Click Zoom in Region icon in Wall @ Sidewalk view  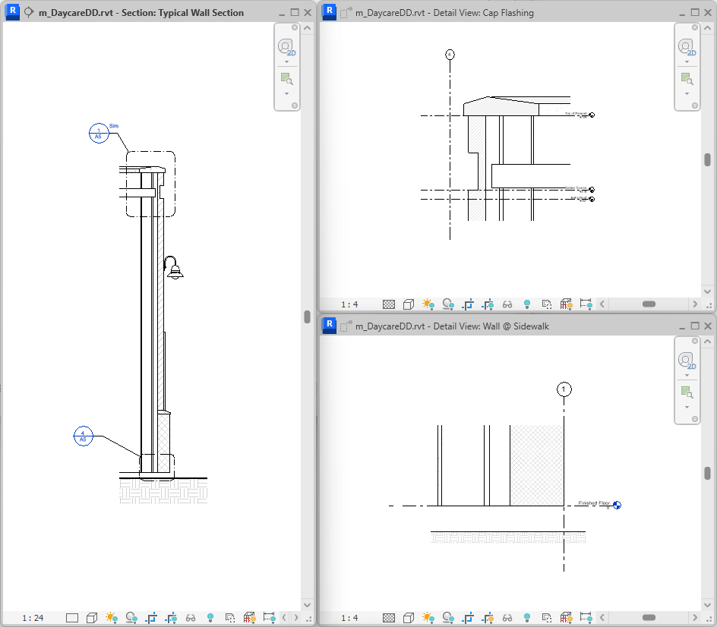687,392
